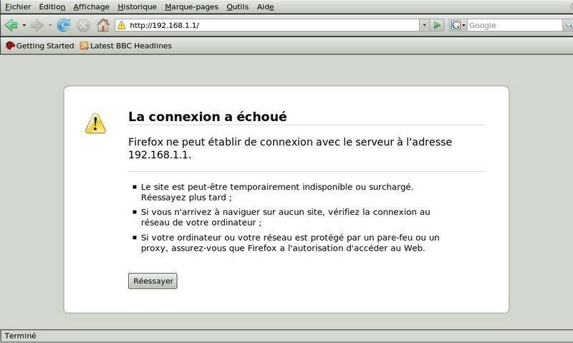Expand the address bar URL history dropdown

tap(424, 25)
